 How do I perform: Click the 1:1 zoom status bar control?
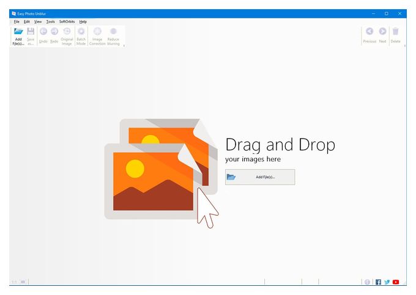pos(14,282)
